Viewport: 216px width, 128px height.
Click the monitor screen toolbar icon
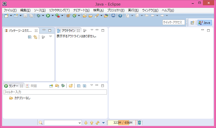click(x=113, y=16)
